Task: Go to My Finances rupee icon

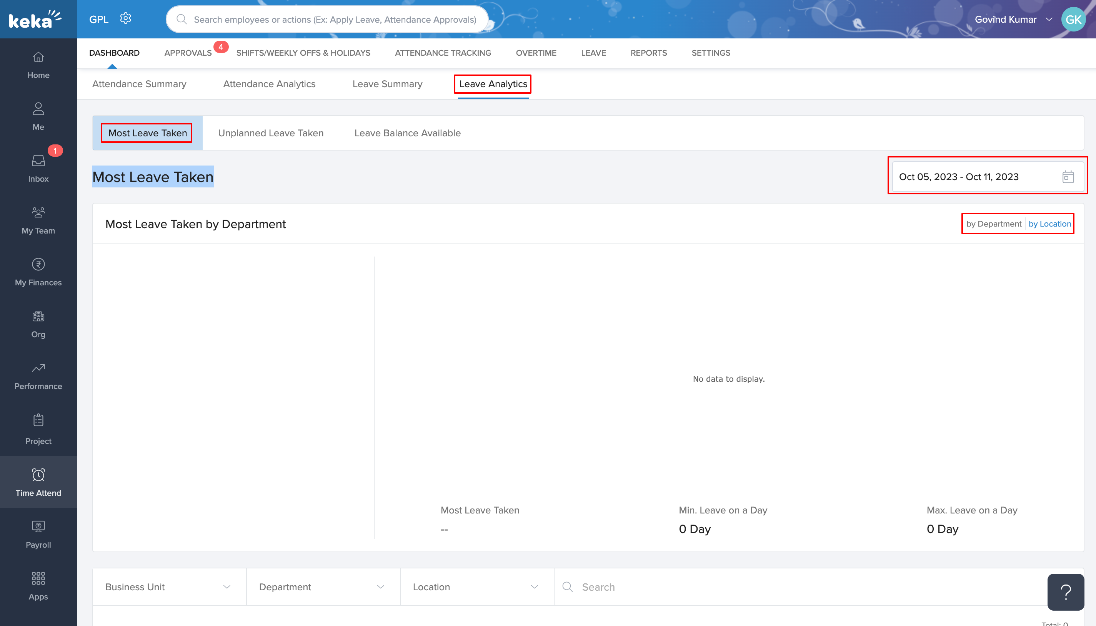Action: pyautogui.click(x=38, y=264)
